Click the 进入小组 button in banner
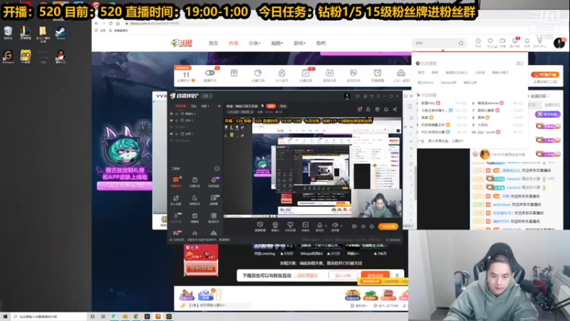The height and width of the screenshot is (321, 570). (x=343, y=275)
